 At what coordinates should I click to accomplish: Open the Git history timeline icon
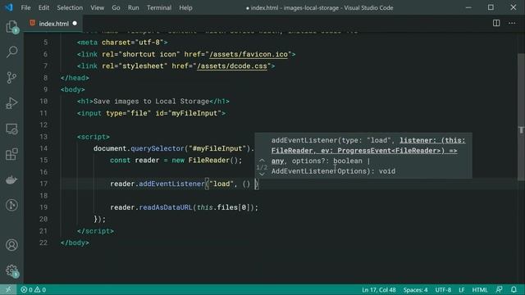pyautogui.click(x=11, y=205)
